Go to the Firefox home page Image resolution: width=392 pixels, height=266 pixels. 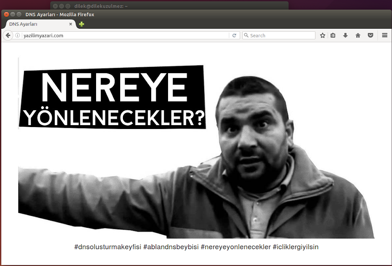[x=358, y=35]
